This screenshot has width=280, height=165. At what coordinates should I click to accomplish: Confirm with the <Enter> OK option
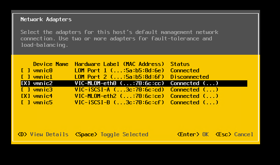pos(193,134)
